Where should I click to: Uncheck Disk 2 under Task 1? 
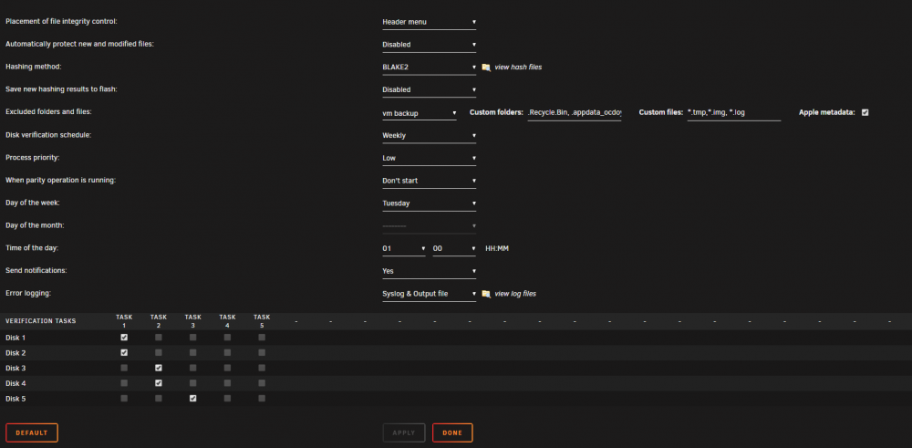tap(124, 352)
